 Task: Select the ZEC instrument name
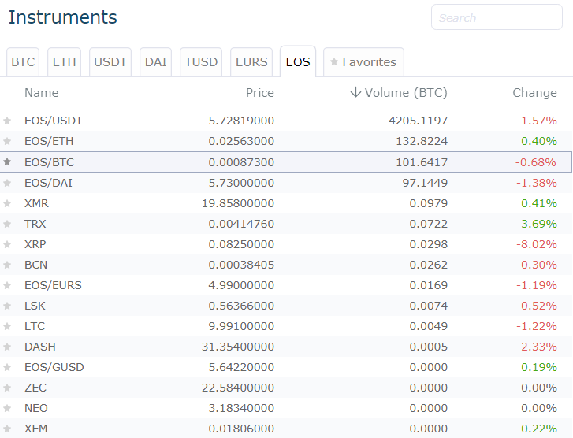click(35, 388)
